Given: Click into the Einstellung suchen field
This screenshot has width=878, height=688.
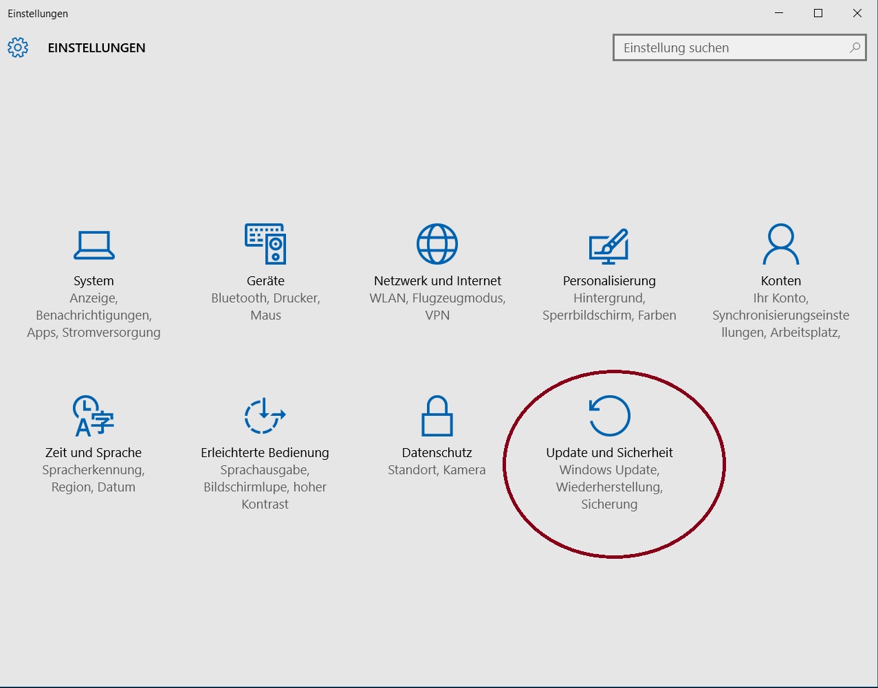Looking at the screenshot, I should click(x=739, y=47).
